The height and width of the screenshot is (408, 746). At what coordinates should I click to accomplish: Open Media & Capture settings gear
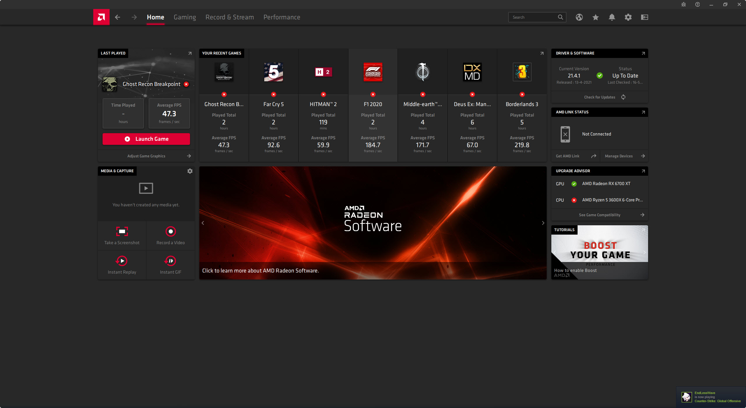pos(190,171)
